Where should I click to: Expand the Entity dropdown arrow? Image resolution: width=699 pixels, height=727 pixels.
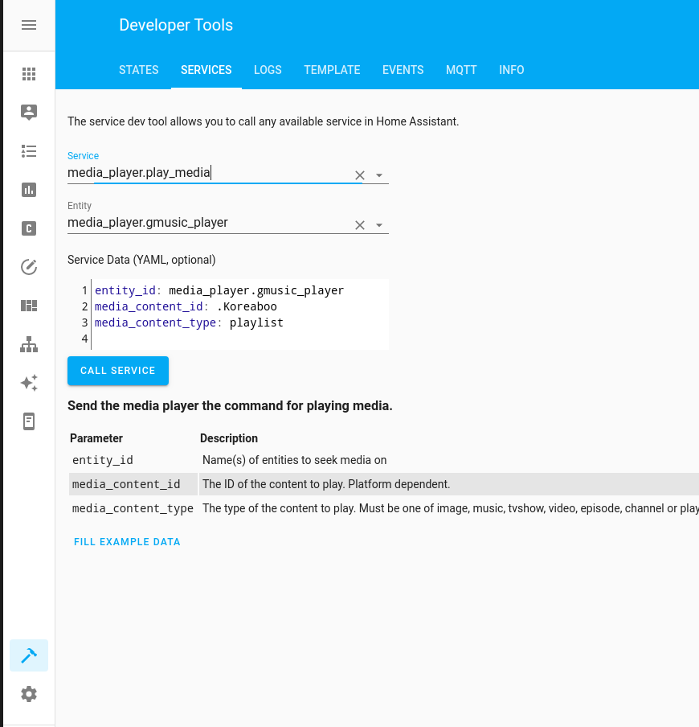(x=379, y=225)
